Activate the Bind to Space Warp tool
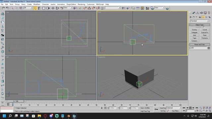This screenshot has height=119, width=212. click(x=21, y=8)
